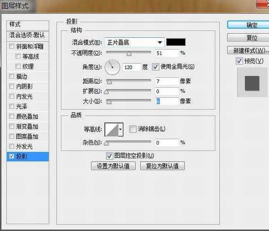
Task: Enable the 斜面和浮雕 checkbox
Action: (12, 47)
